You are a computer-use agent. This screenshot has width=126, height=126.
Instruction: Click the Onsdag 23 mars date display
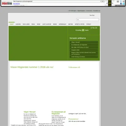[x=82, y=30]
